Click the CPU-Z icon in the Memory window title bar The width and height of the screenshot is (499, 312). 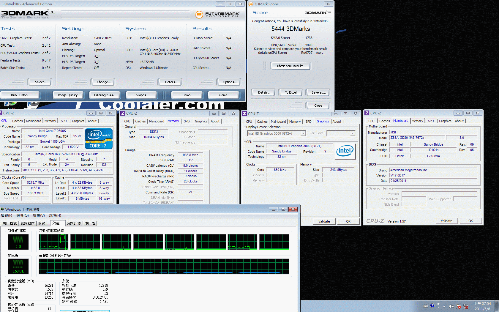123,113
